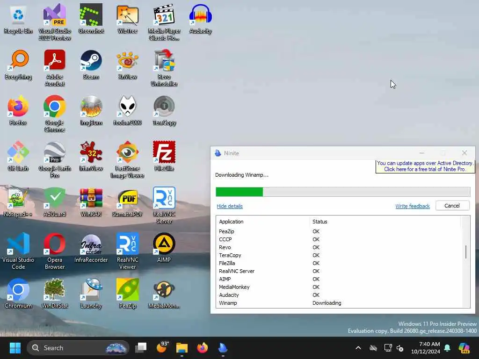Click the Firefox desktop shortcut

tap(18, 111)
